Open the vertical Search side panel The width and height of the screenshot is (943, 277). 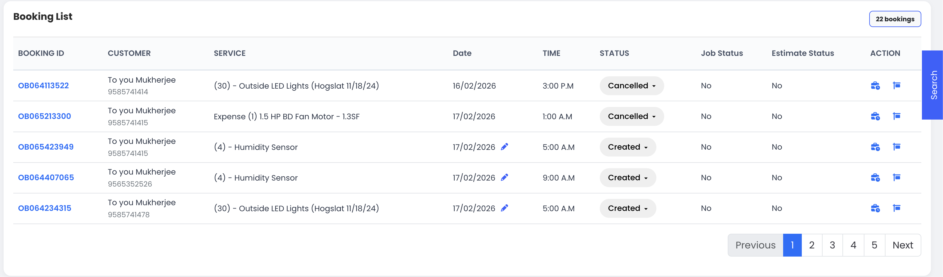point(933,85)
